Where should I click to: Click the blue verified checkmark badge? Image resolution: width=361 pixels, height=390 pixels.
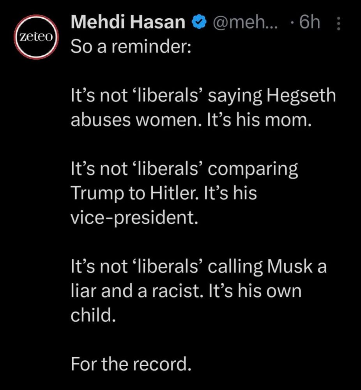coord(198,23)
